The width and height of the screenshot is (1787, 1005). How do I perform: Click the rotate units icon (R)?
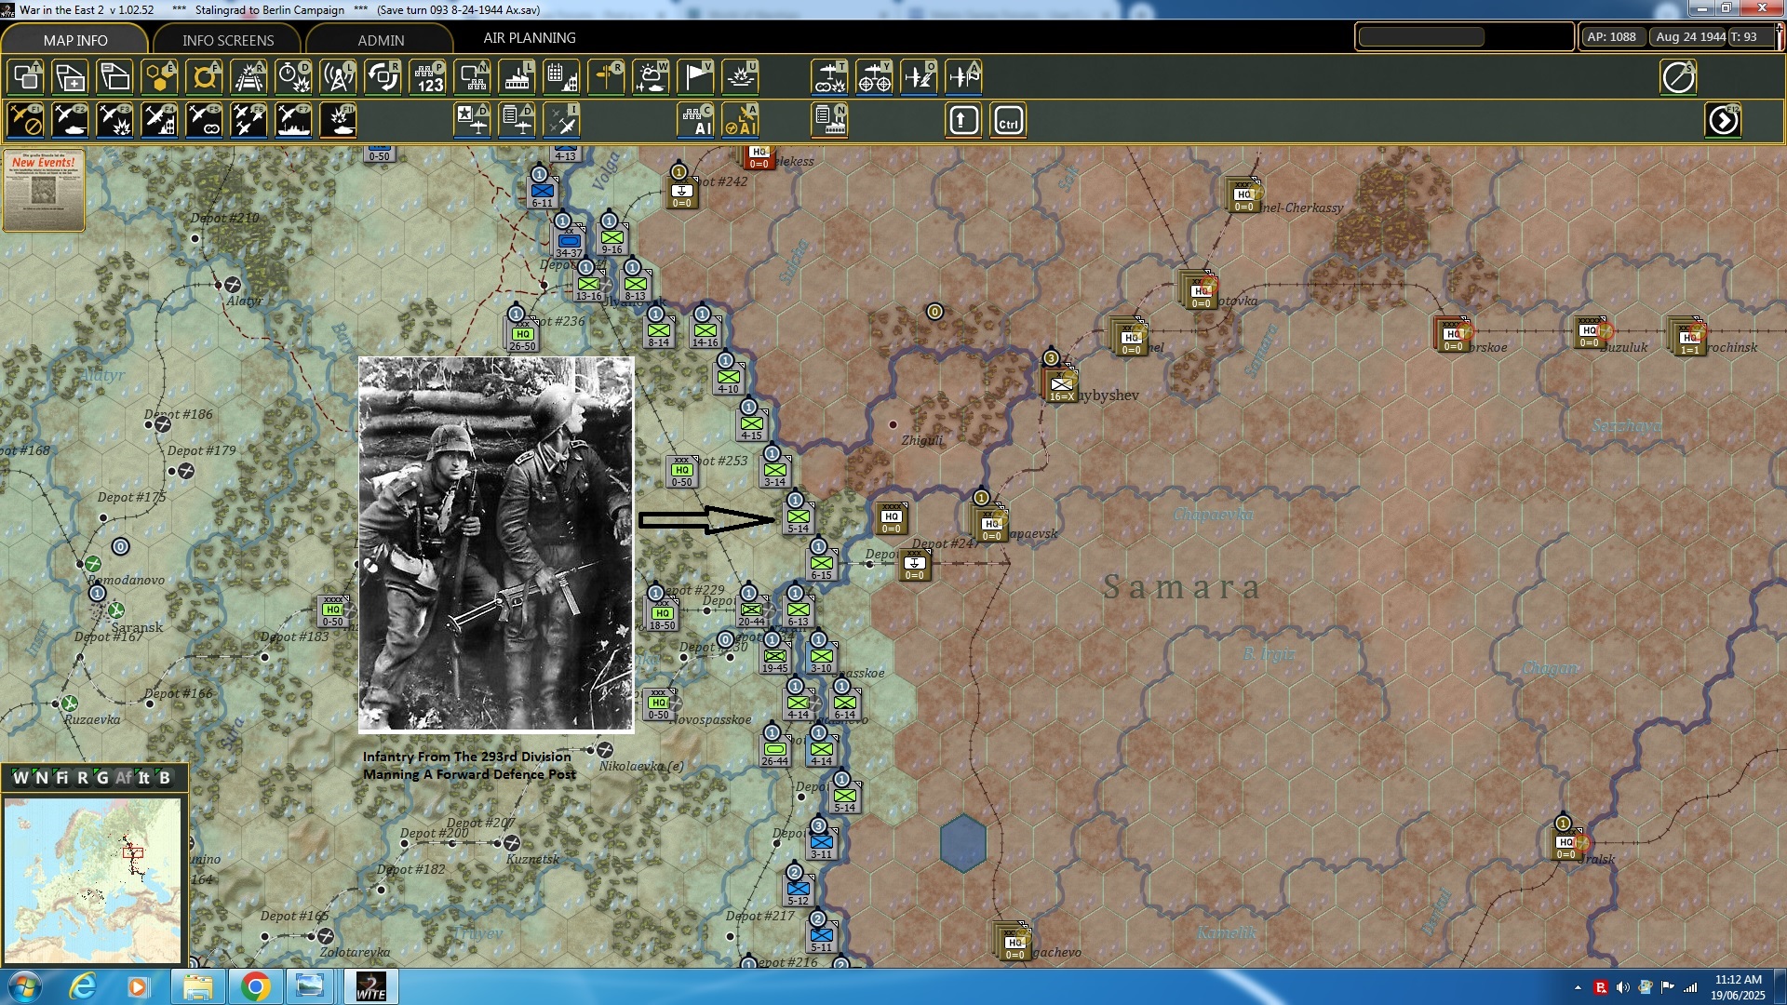[383, 77]
